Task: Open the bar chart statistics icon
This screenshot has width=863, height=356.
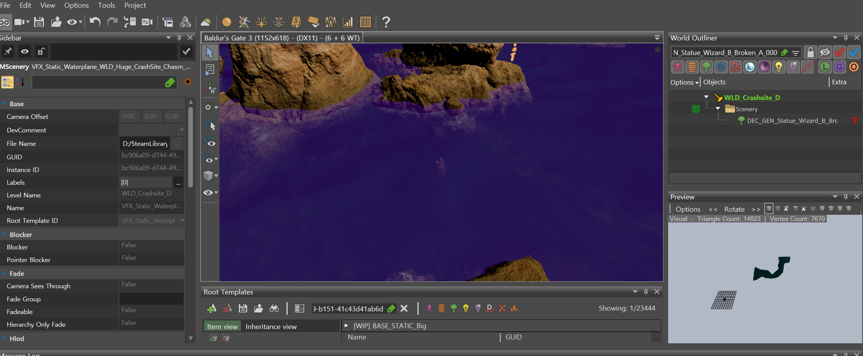Action: pyautogui.click(x=348, y=22)
